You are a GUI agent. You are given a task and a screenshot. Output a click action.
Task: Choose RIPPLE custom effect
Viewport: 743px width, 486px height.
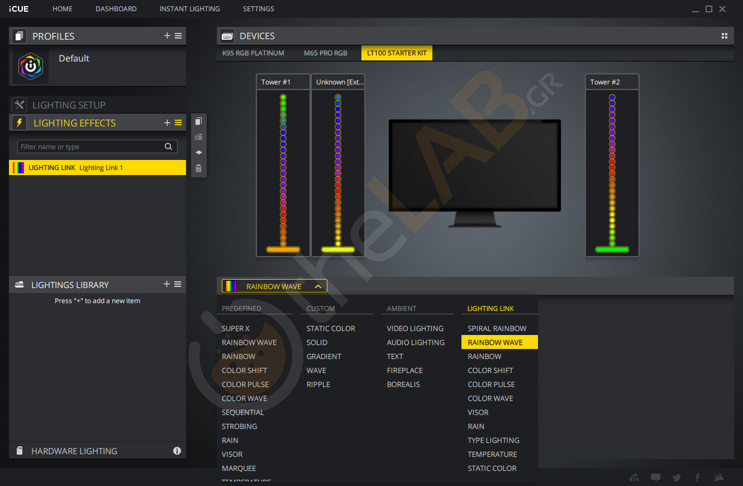click(x=318, y=384)
